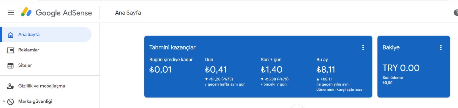Viewport: 458px width, 108px height.
Task: Open Bakiye card three-dot options menu
Action: (x=441, y=47)
